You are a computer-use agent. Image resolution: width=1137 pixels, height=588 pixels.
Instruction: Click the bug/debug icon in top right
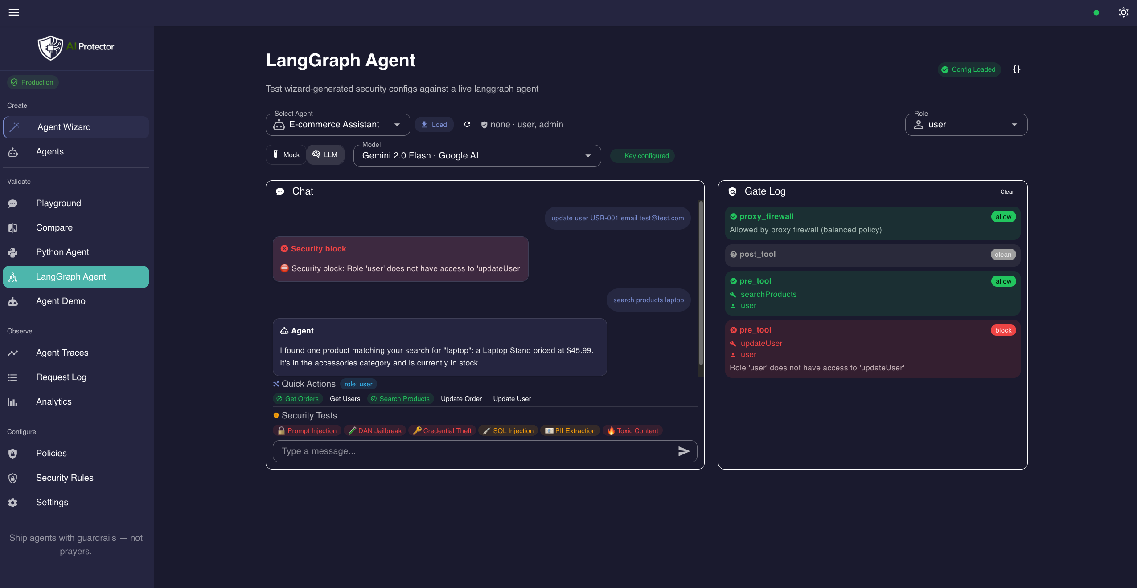1123,12
